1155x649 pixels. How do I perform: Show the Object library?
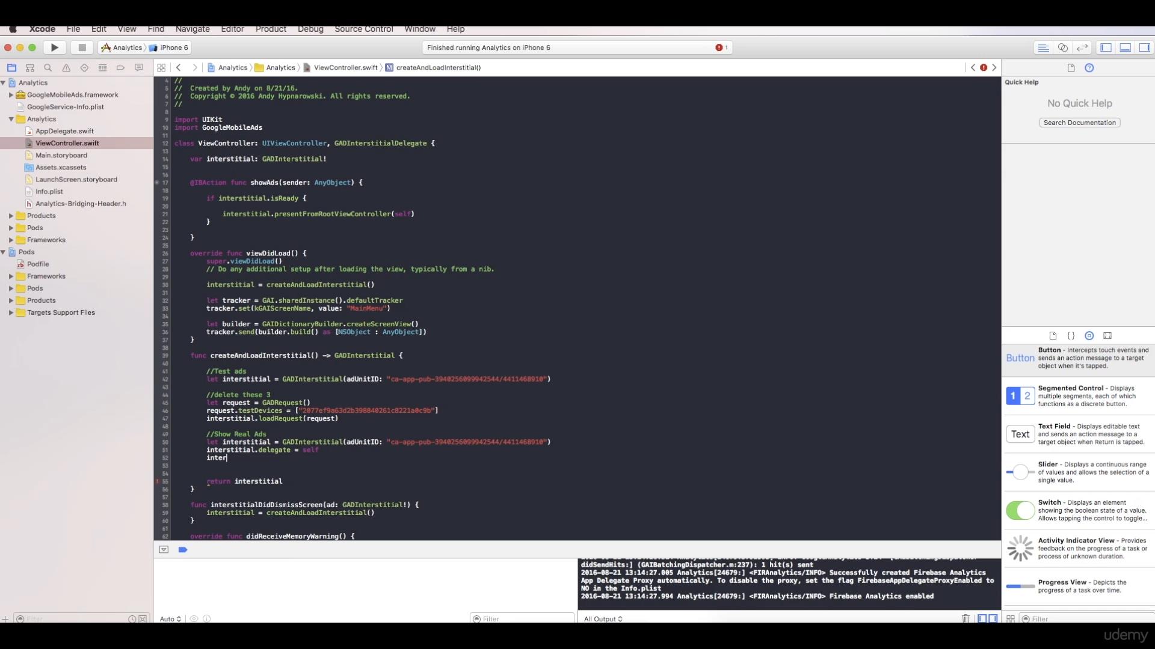pos(1089,336)
